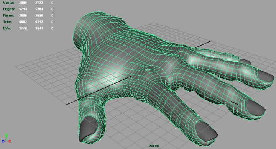The image size is (276, 149).
Task: Select the Tris count value 5602
Action: click(23, 22)
